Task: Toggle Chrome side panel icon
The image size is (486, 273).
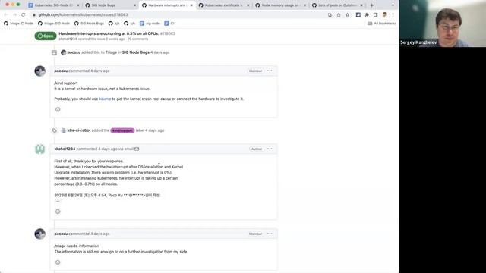Action: (375, 14)
